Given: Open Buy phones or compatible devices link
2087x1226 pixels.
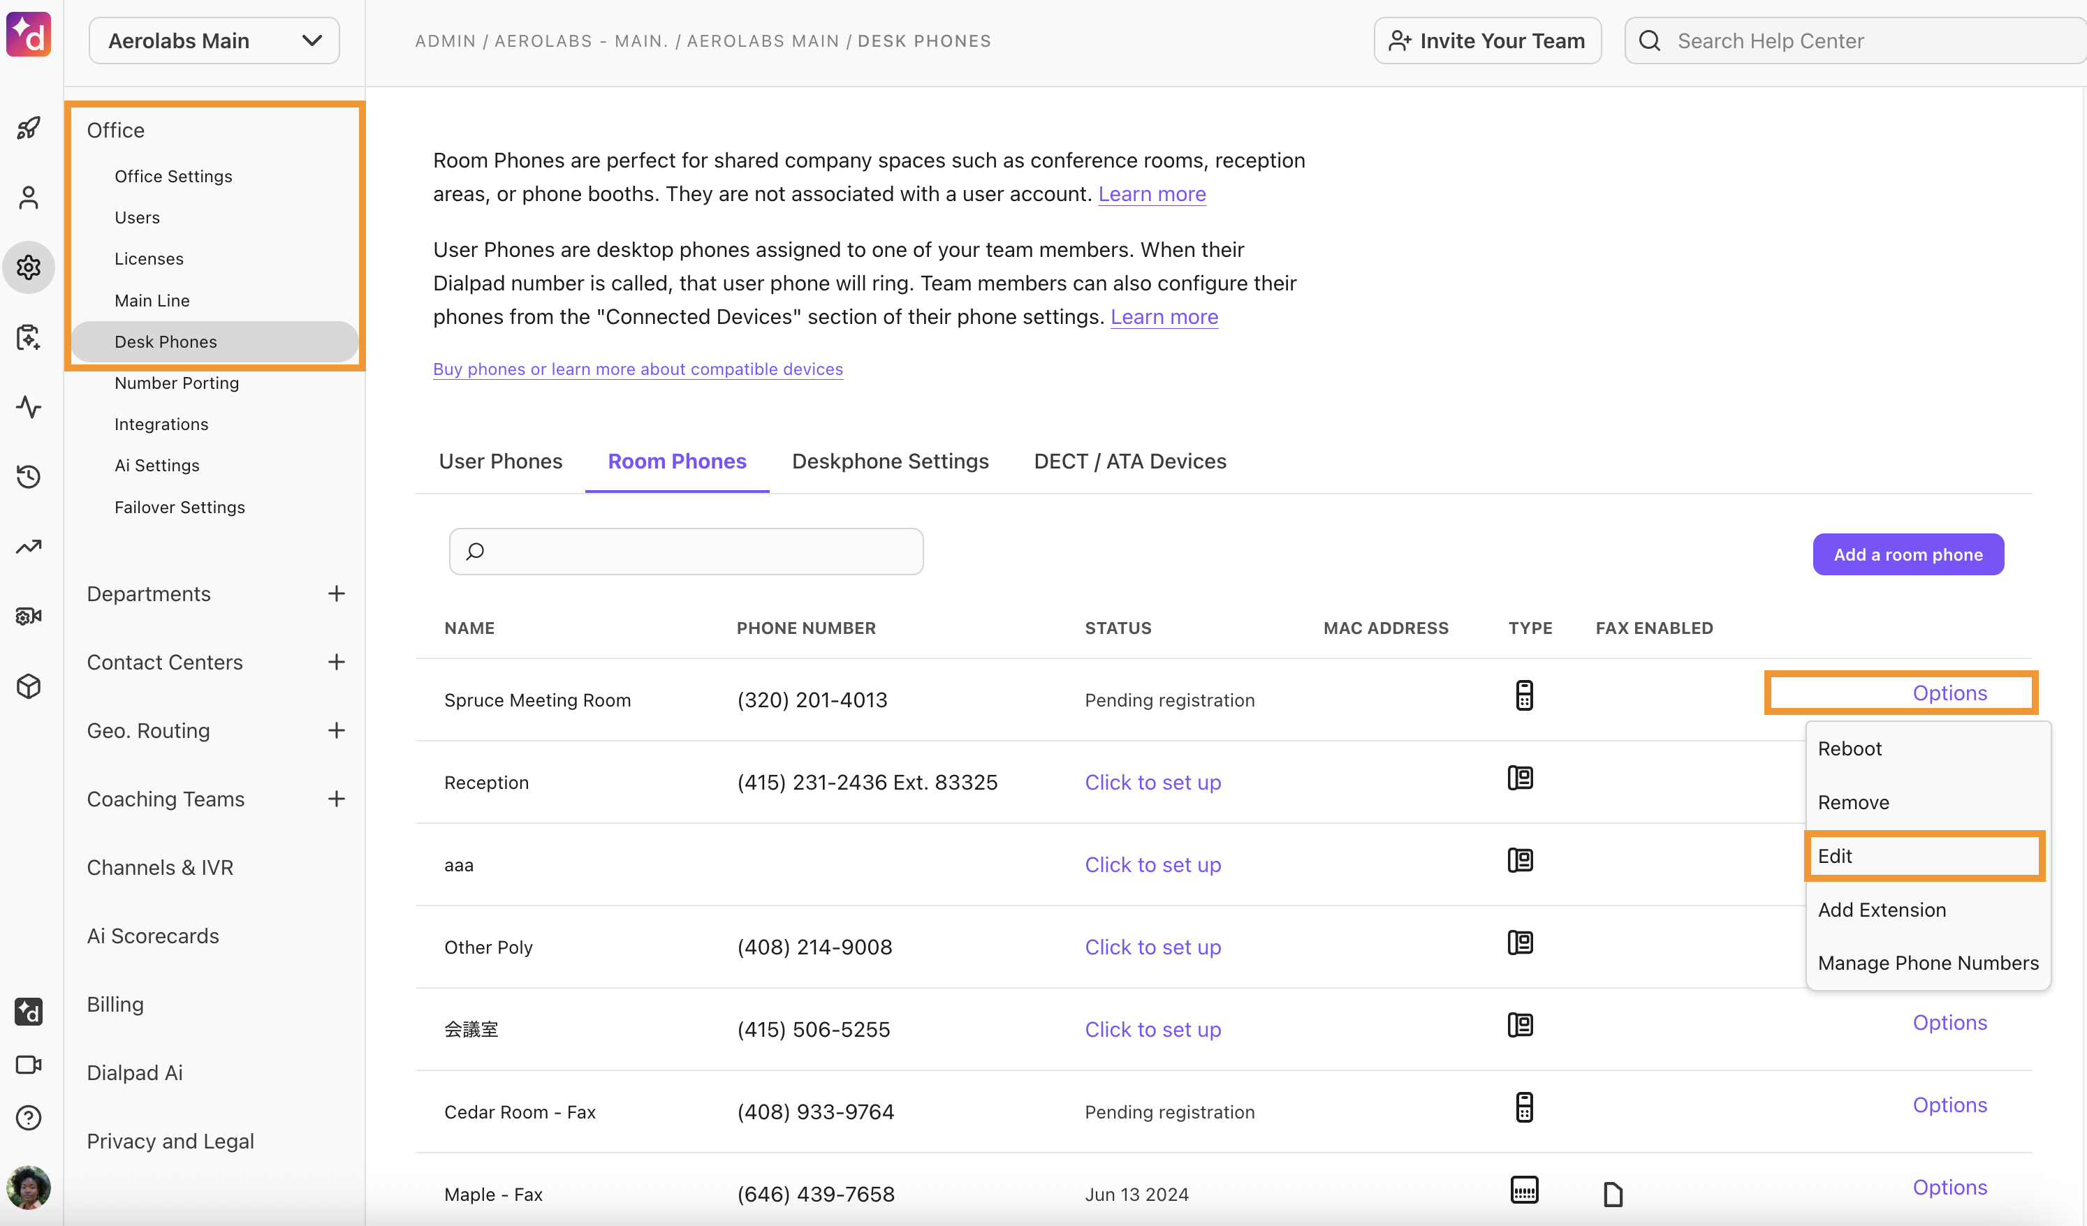Looking at the screenshot, I should click(x=638, y=369).
